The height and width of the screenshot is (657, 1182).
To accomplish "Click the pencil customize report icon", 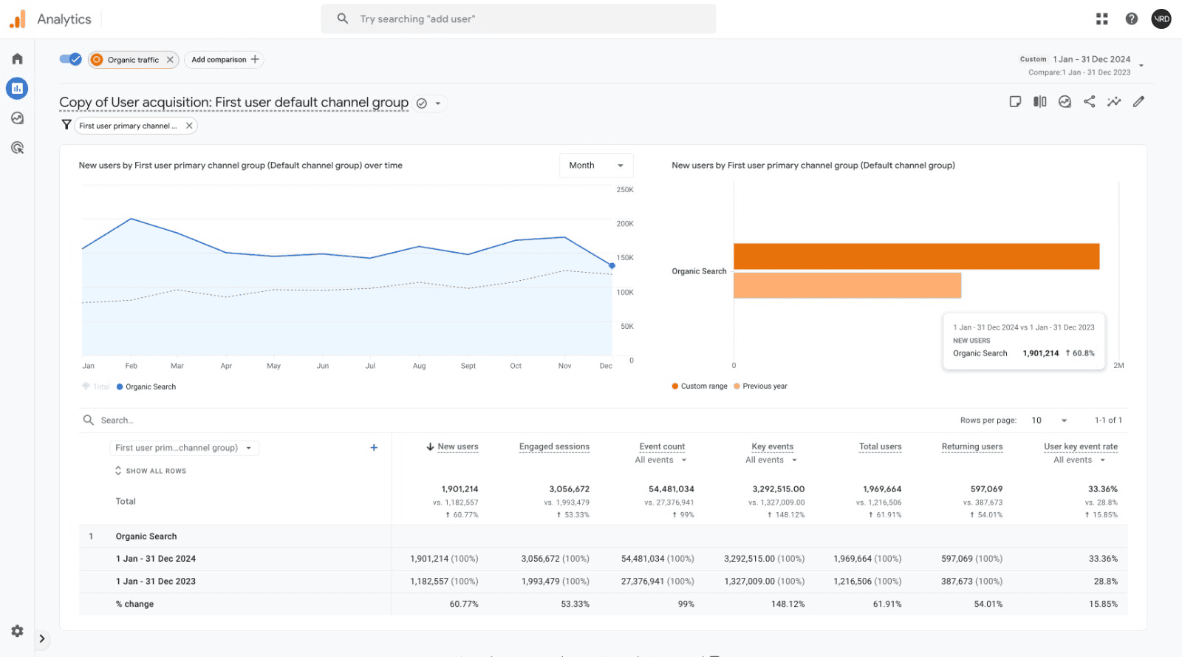I will tap(1138, 102).
